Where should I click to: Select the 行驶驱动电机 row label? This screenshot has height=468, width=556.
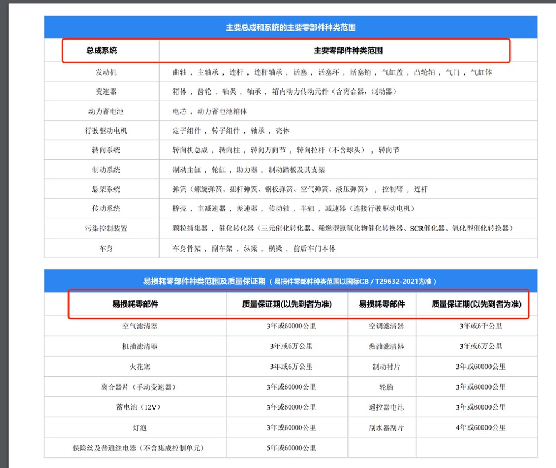106,131
